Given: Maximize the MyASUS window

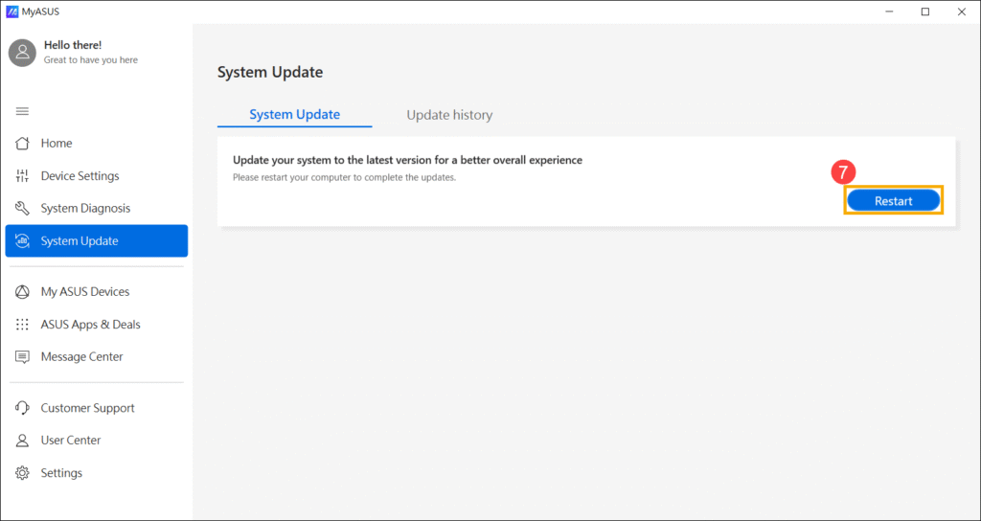Looking at the screenshot, I should pyautogui.click(x=924, y=11).
